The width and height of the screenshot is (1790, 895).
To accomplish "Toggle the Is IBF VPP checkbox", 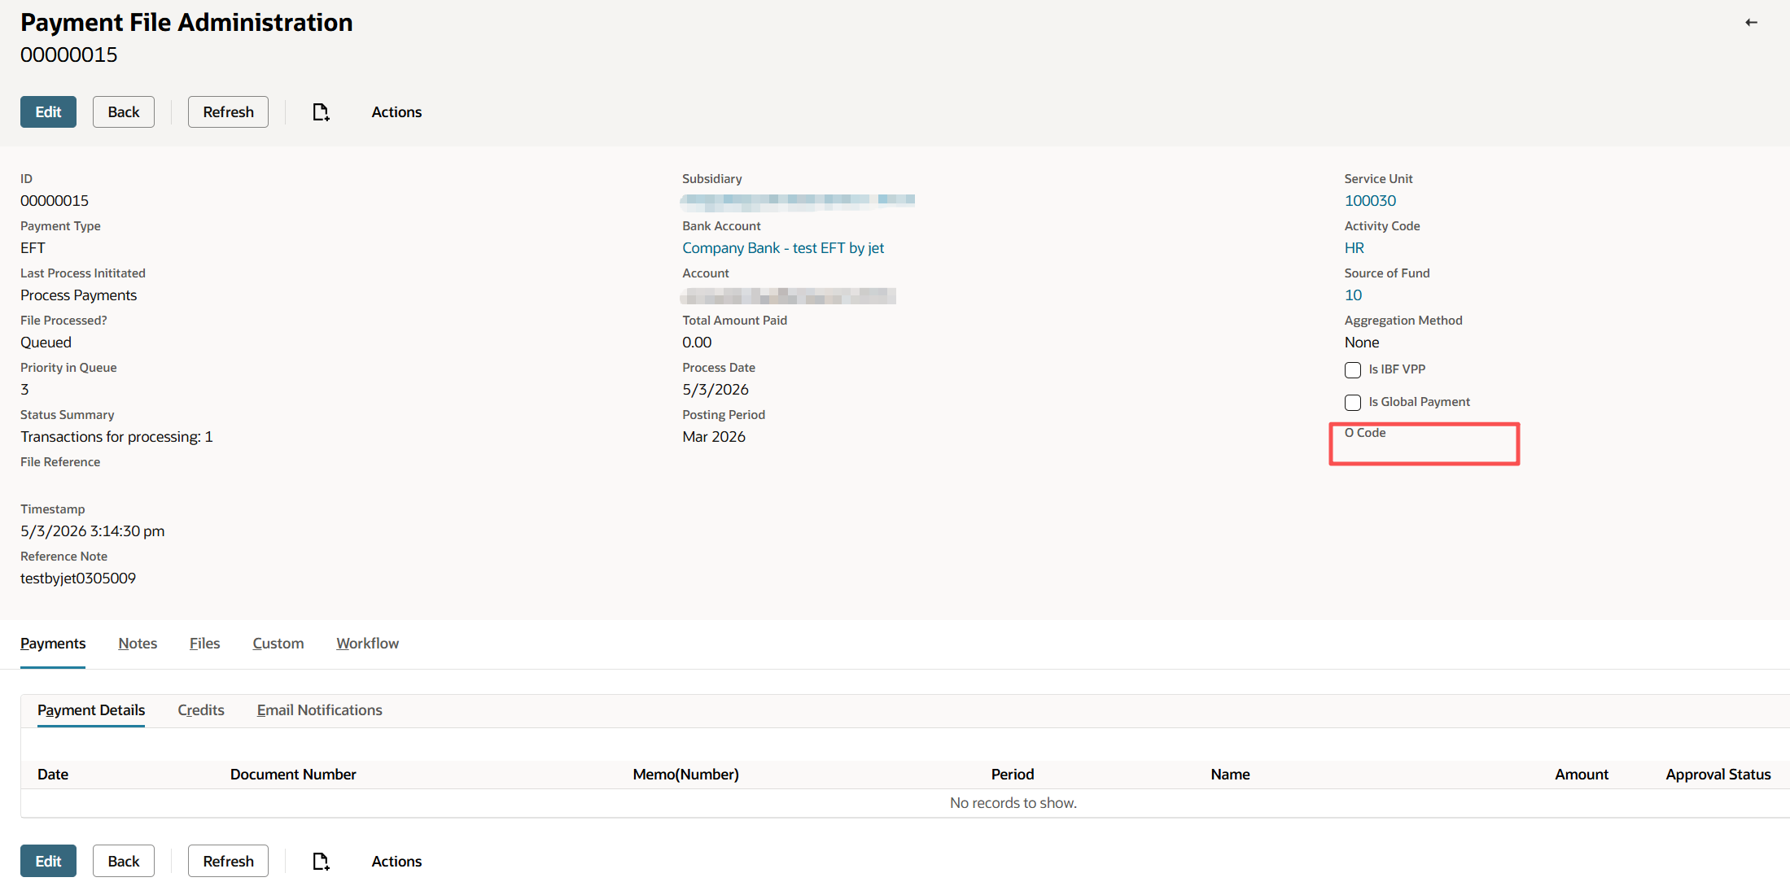I will tap(1353, 370).
